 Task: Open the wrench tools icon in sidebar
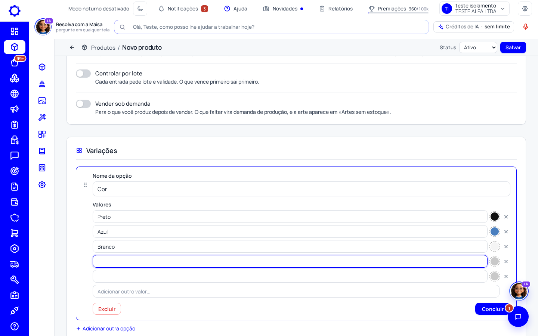point(15,280)
